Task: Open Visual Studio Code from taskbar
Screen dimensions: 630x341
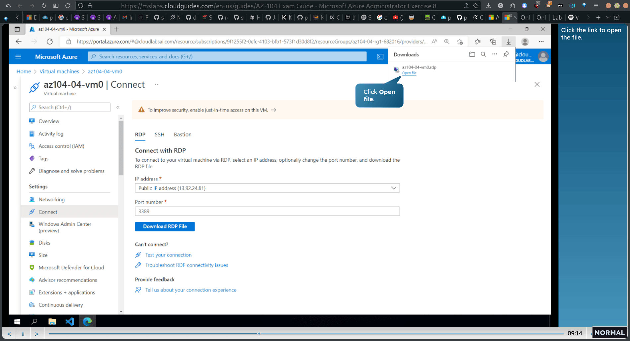Action: tap(70, 321)
